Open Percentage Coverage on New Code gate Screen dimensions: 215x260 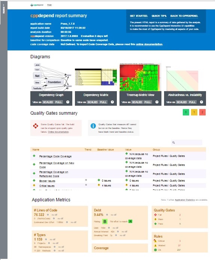click(57, 165)
